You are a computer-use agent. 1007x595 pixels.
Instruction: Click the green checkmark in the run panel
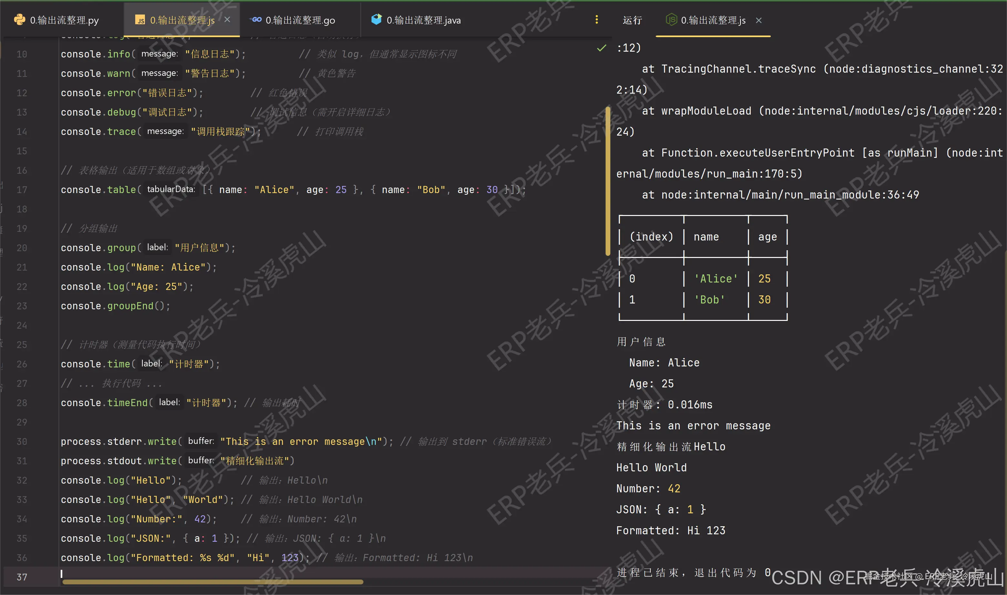602,48
